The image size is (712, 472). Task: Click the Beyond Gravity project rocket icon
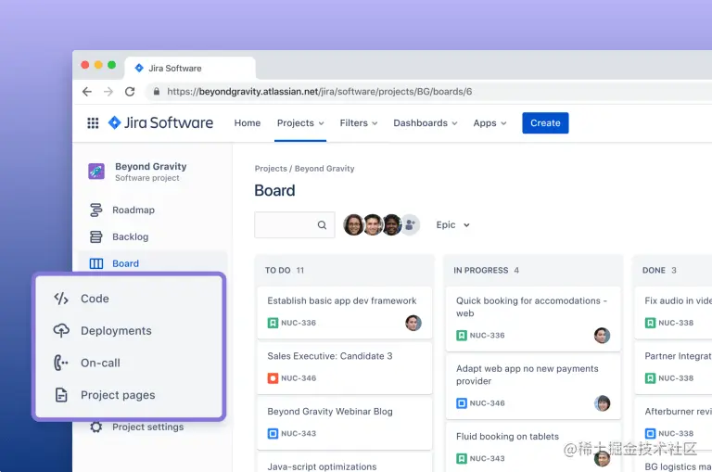click(96, 172)
